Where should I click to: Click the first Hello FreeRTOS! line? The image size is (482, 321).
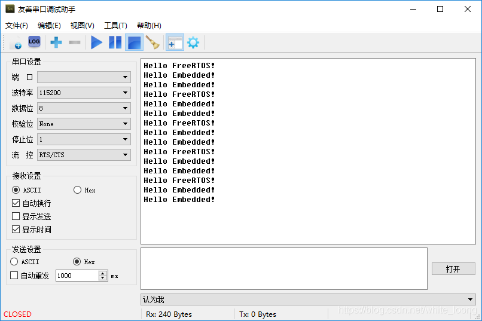click(x=179, y=66)
